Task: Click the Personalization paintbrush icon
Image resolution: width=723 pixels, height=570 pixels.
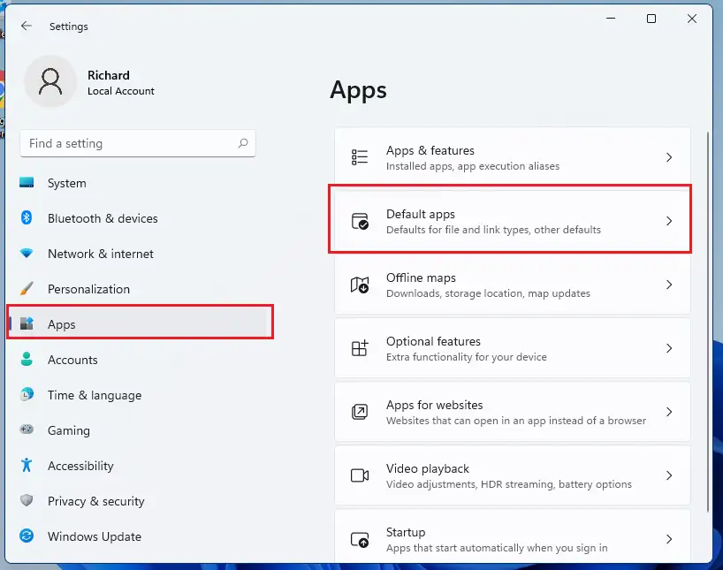Action: coord(27,289)
